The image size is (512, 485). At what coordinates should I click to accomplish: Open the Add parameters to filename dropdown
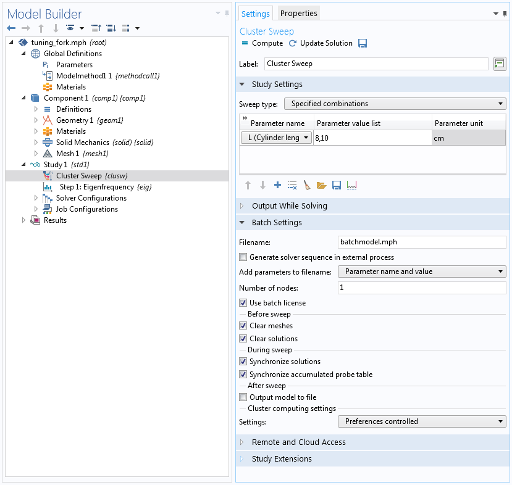pos(422,272)
